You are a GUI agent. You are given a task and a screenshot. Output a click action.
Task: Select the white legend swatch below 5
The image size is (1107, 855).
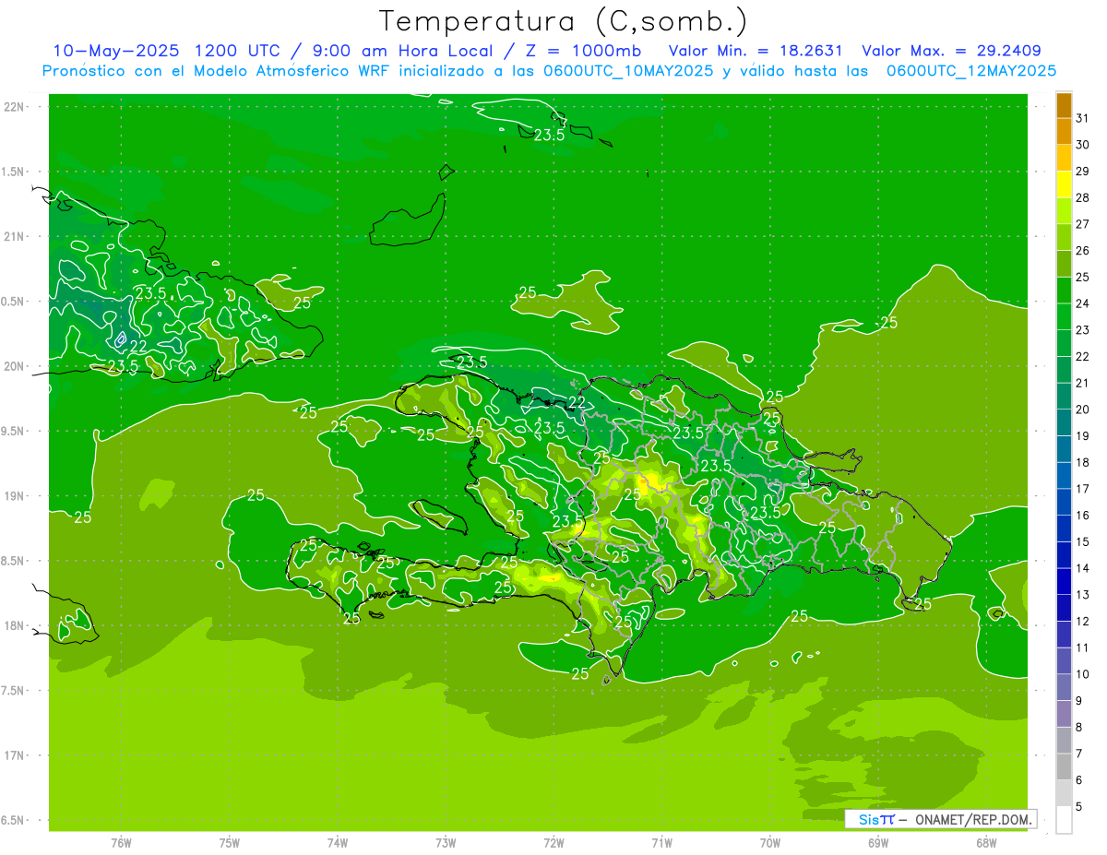(x=1064, y=820)
